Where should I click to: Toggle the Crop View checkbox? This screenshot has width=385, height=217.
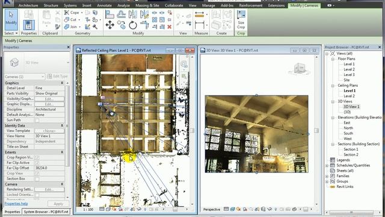pos(37,174)
